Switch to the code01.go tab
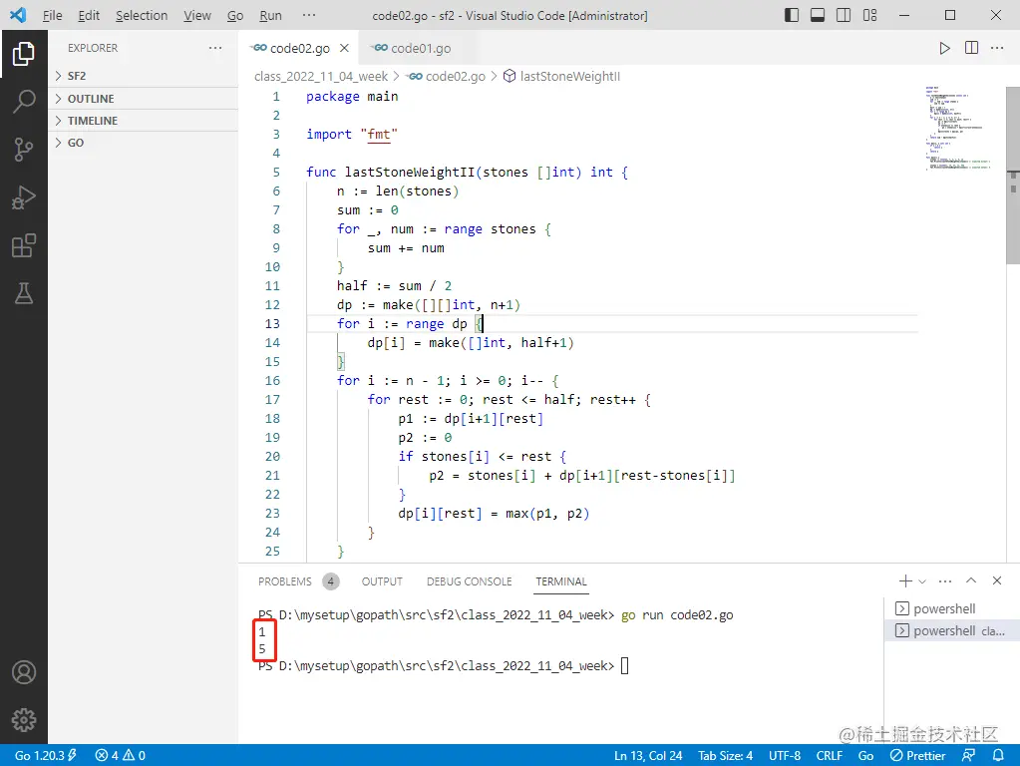This screenshot has height=766, width=1020. (x=413, y=48)
